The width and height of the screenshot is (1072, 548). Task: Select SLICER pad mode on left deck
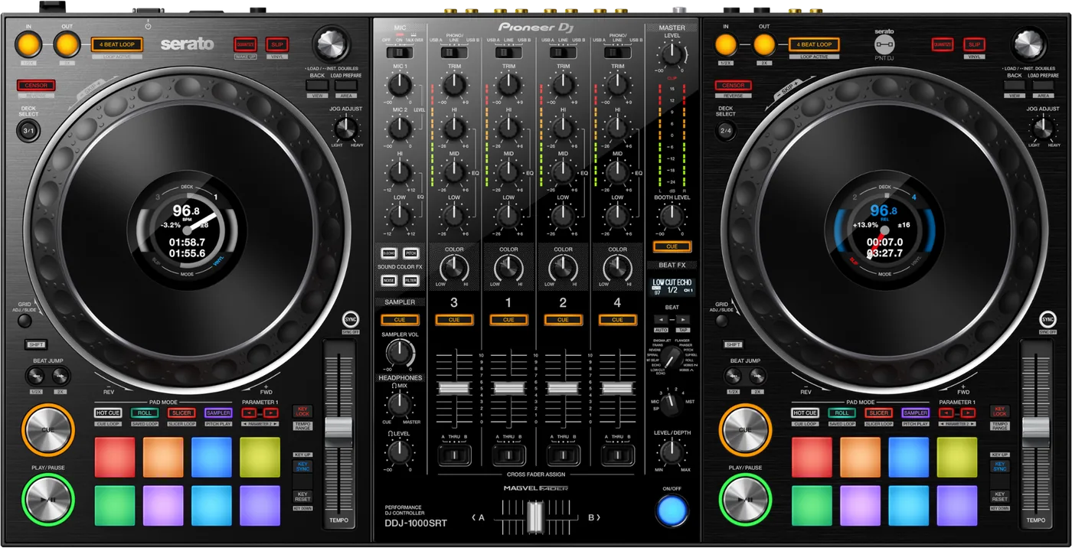[x=181, y=413]
